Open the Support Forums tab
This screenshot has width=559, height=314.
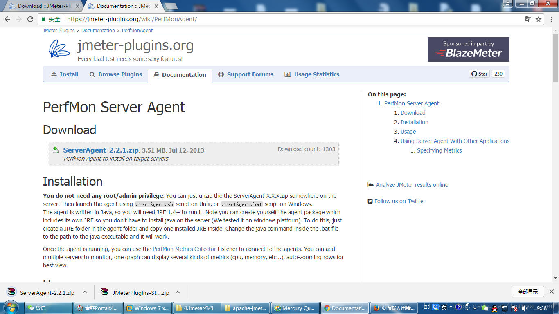coord(246,74)
